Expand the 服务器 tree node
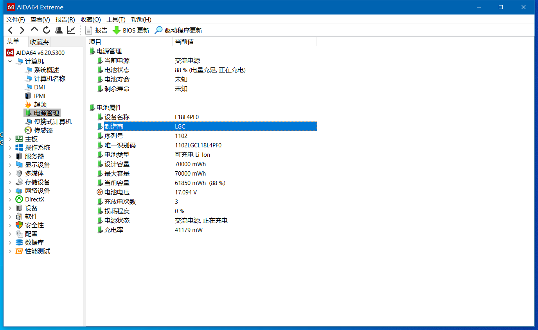Image resolution: width=538 pixels, height=330 pixels. point(10,156)
